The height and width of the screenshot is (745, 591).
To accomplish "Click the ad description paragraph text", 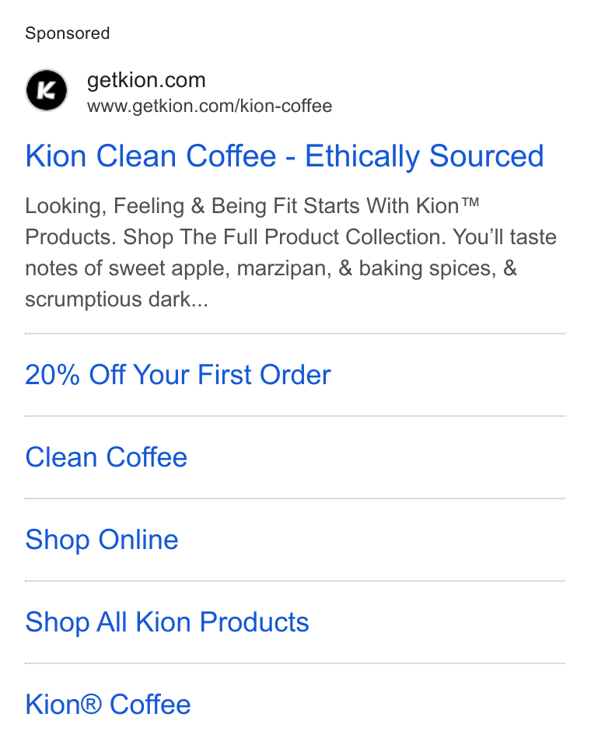I will coord(291,252).
